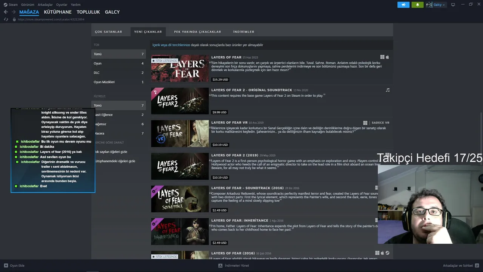Image resolution: width=483 pixels, height=272 pixels.
Task: Click the store URL address text
Action: click(51, 19)
